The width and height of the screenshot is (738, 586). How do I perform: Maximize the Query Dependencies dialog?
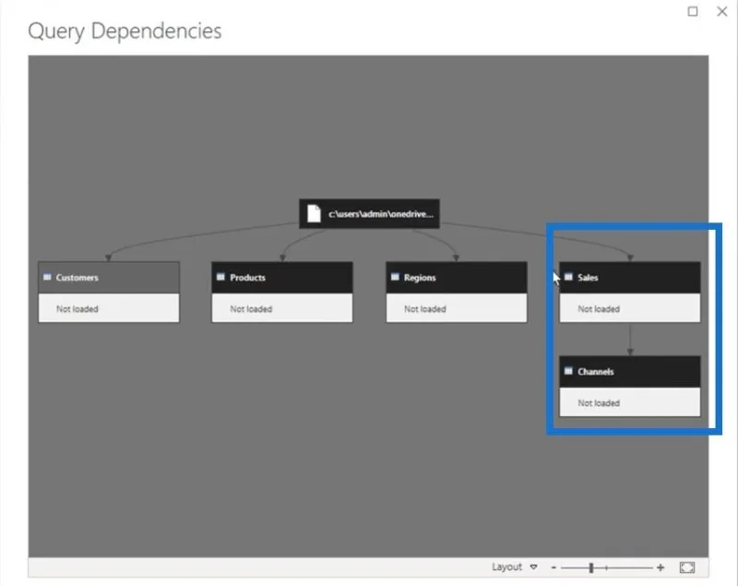693,11
